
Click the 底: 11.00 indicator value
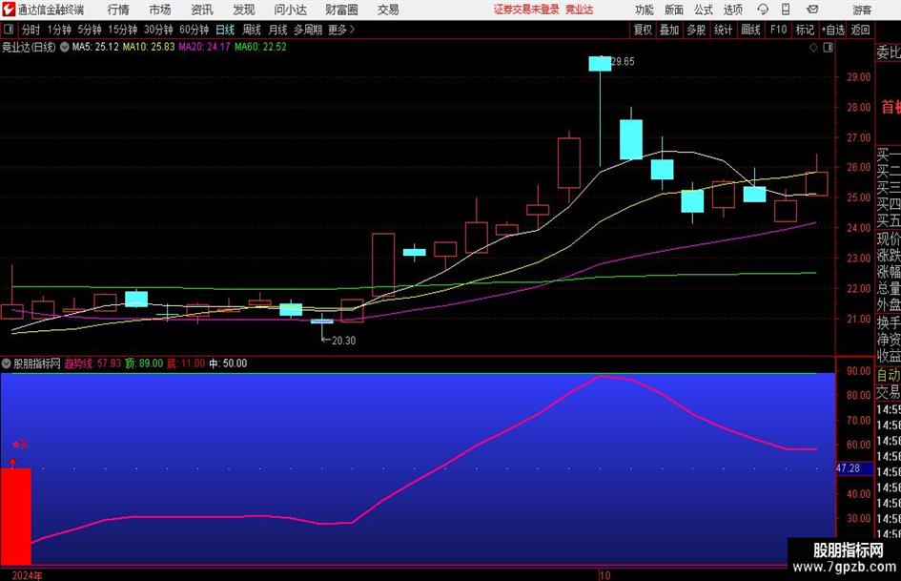[186, 363]
